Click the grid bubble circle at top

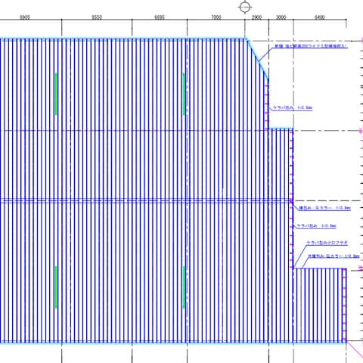tap(245, 7)
